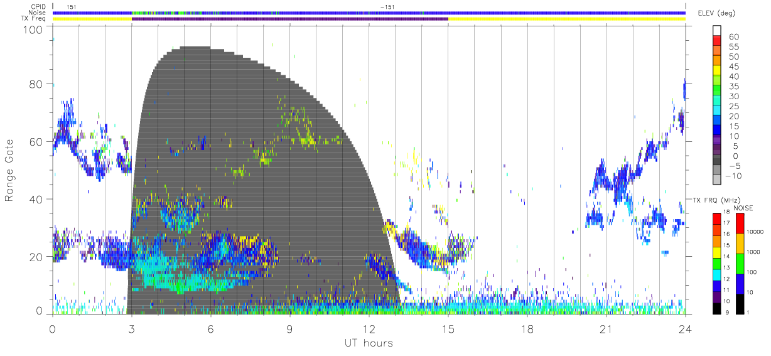Screen dimensions: 771x356
Task: Select the 'Noise' row label at top left
Action: point(38,12)
